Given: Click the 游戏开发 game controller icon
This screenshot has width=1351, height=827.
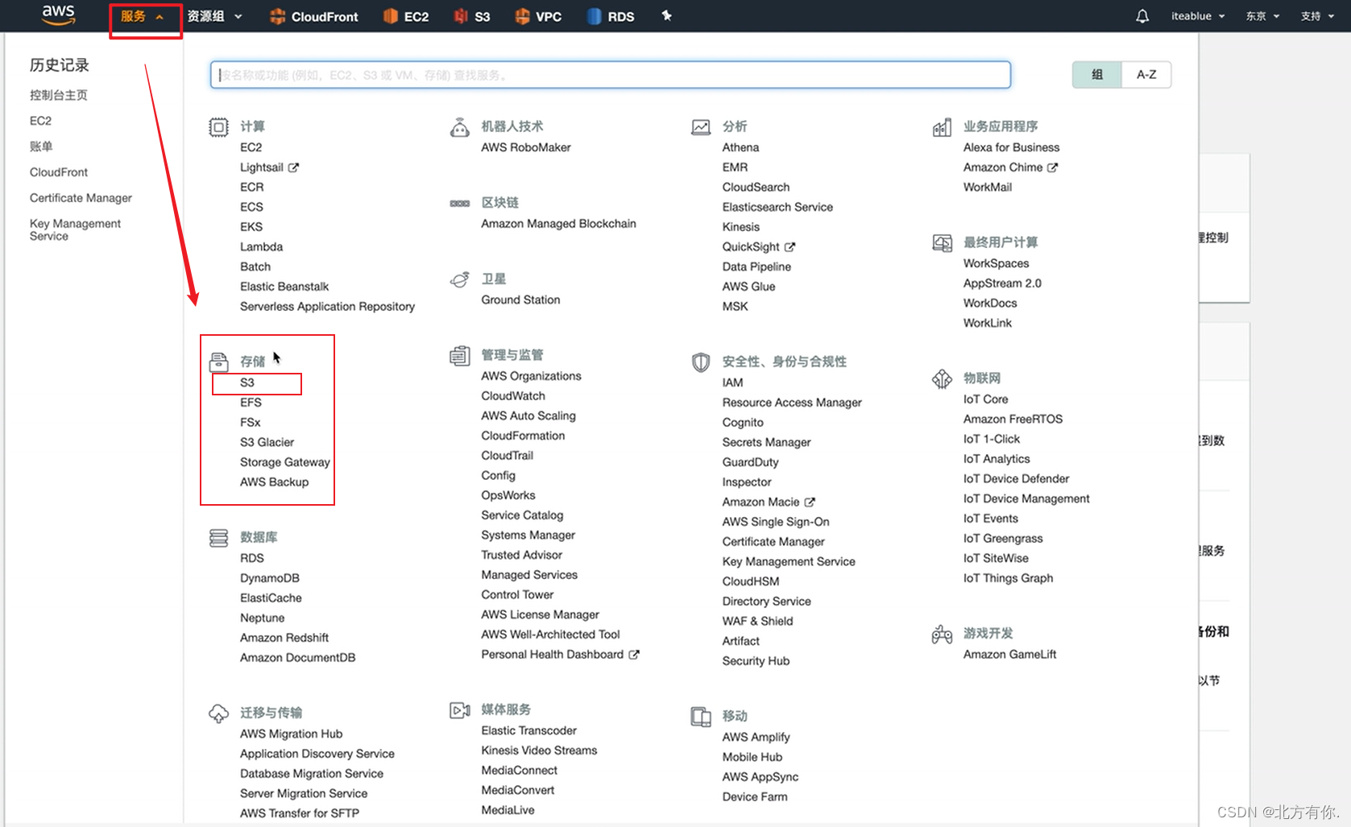Looking at the screenshot, I should 942,635.
